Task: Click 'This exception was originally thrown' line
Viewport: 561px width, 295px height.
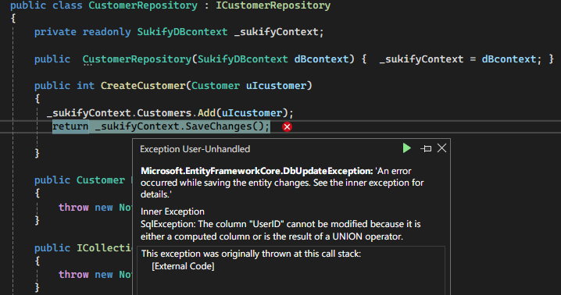Action: pyautogui.click(x=251, y=254)
